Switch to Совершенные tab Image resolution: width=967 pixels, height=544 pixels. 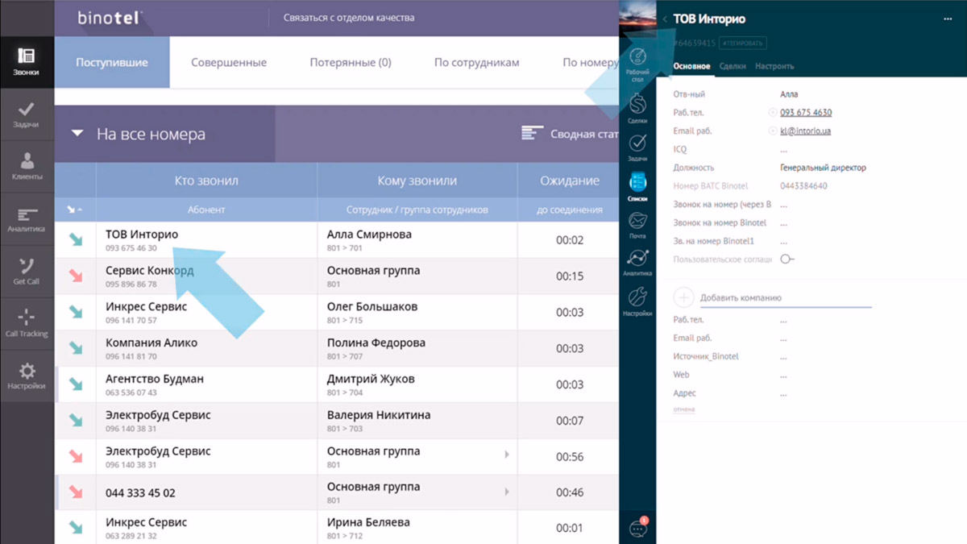(229, 62)
